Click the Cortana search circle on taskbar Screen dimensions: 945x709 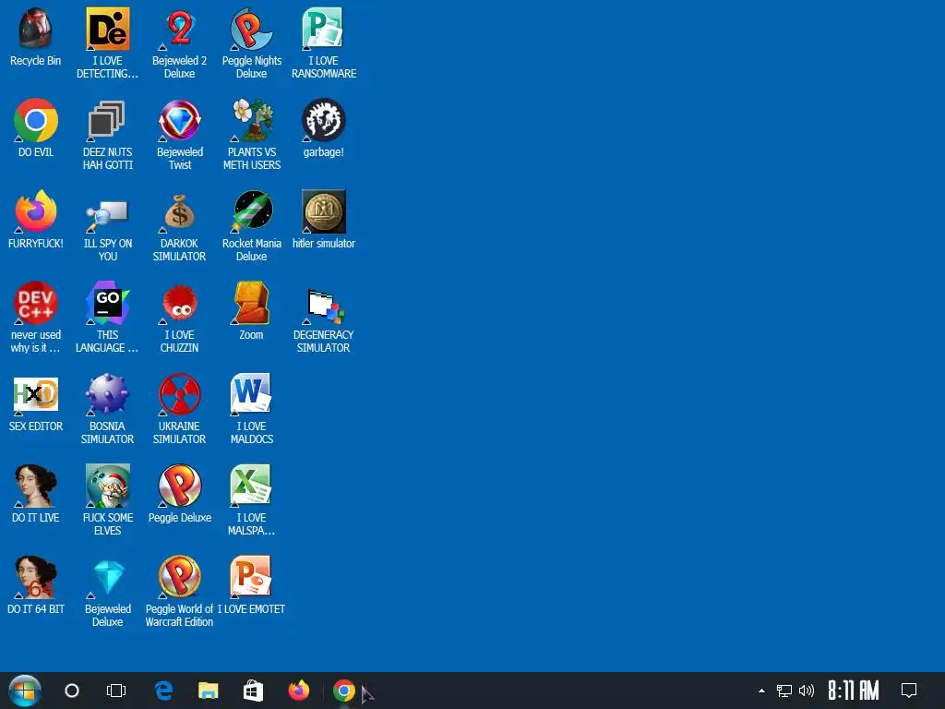72,691
